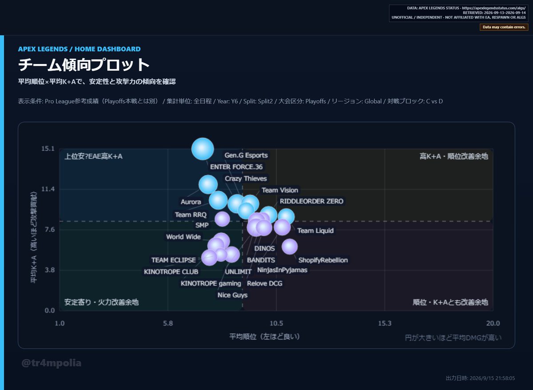Screen dimensions: 533x390
Task: Select the Aurora team label
Action: pos(191,202)
